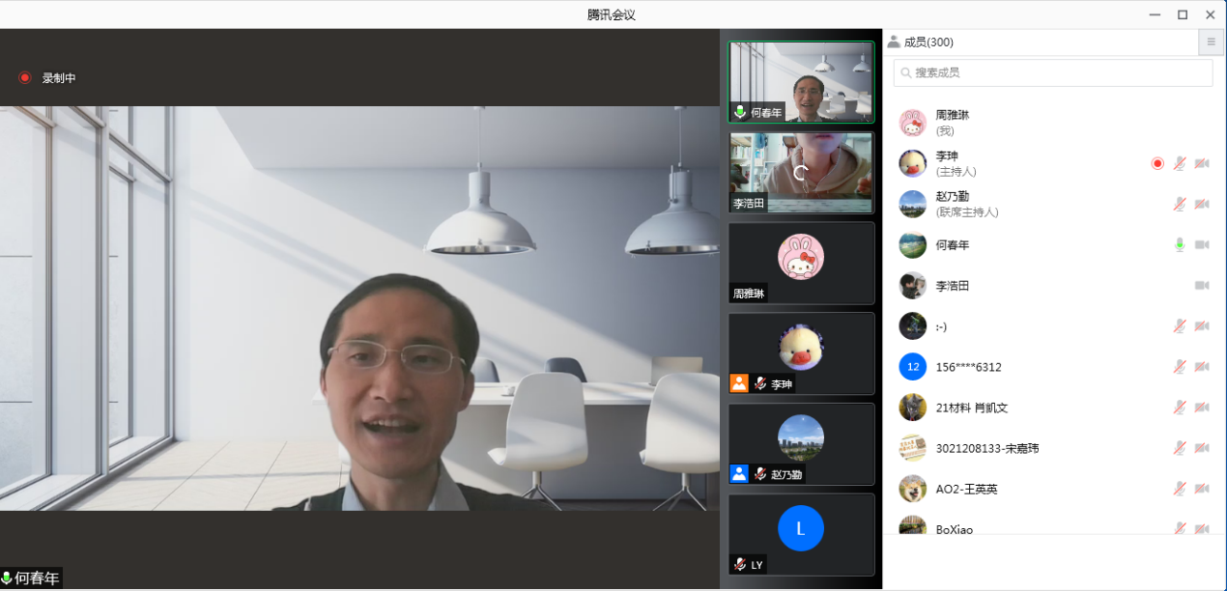Select the LY participant tile
The width and height of the screenshot is (1227, 591).
[801, 534]
